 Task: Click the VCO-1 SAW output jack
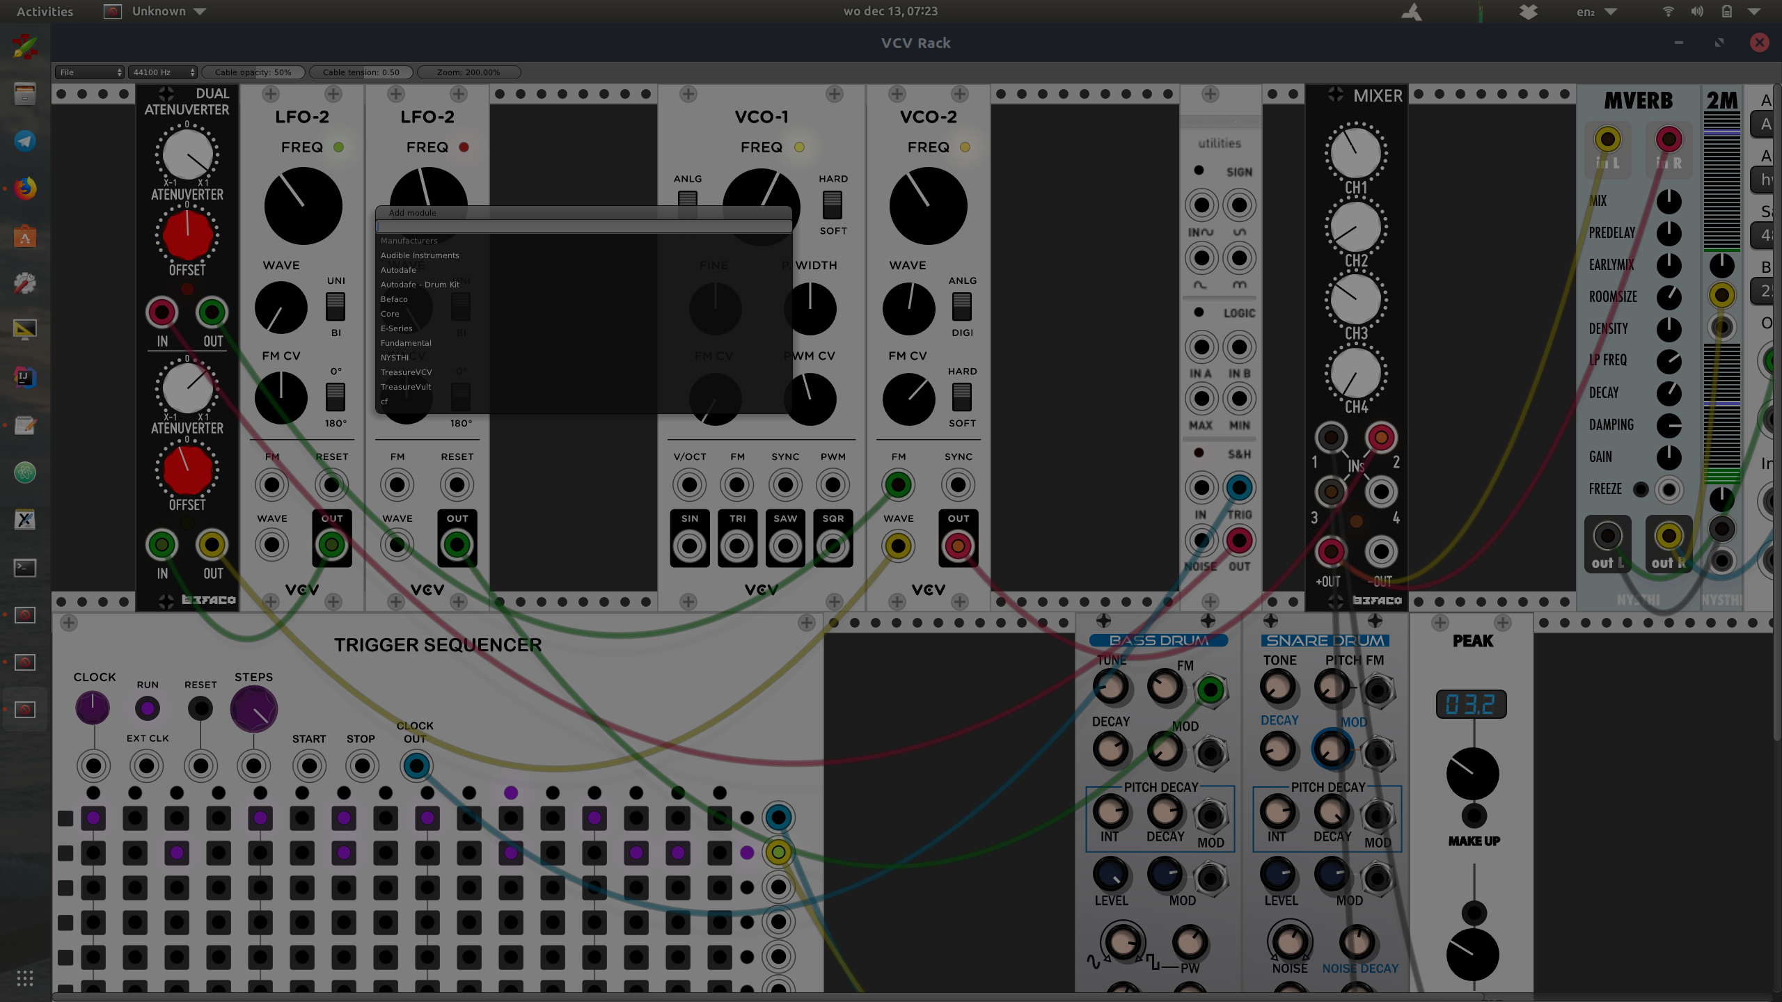click(x=785, y=546)
